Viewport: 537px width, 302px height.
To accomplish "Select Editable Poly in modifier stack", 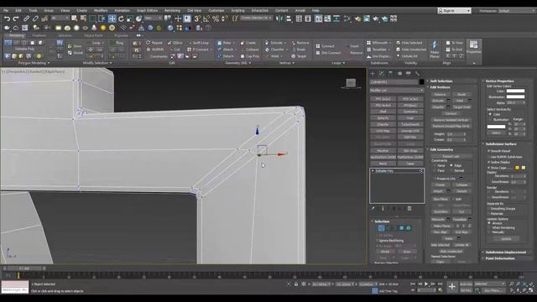I will (x=397, y=170).
